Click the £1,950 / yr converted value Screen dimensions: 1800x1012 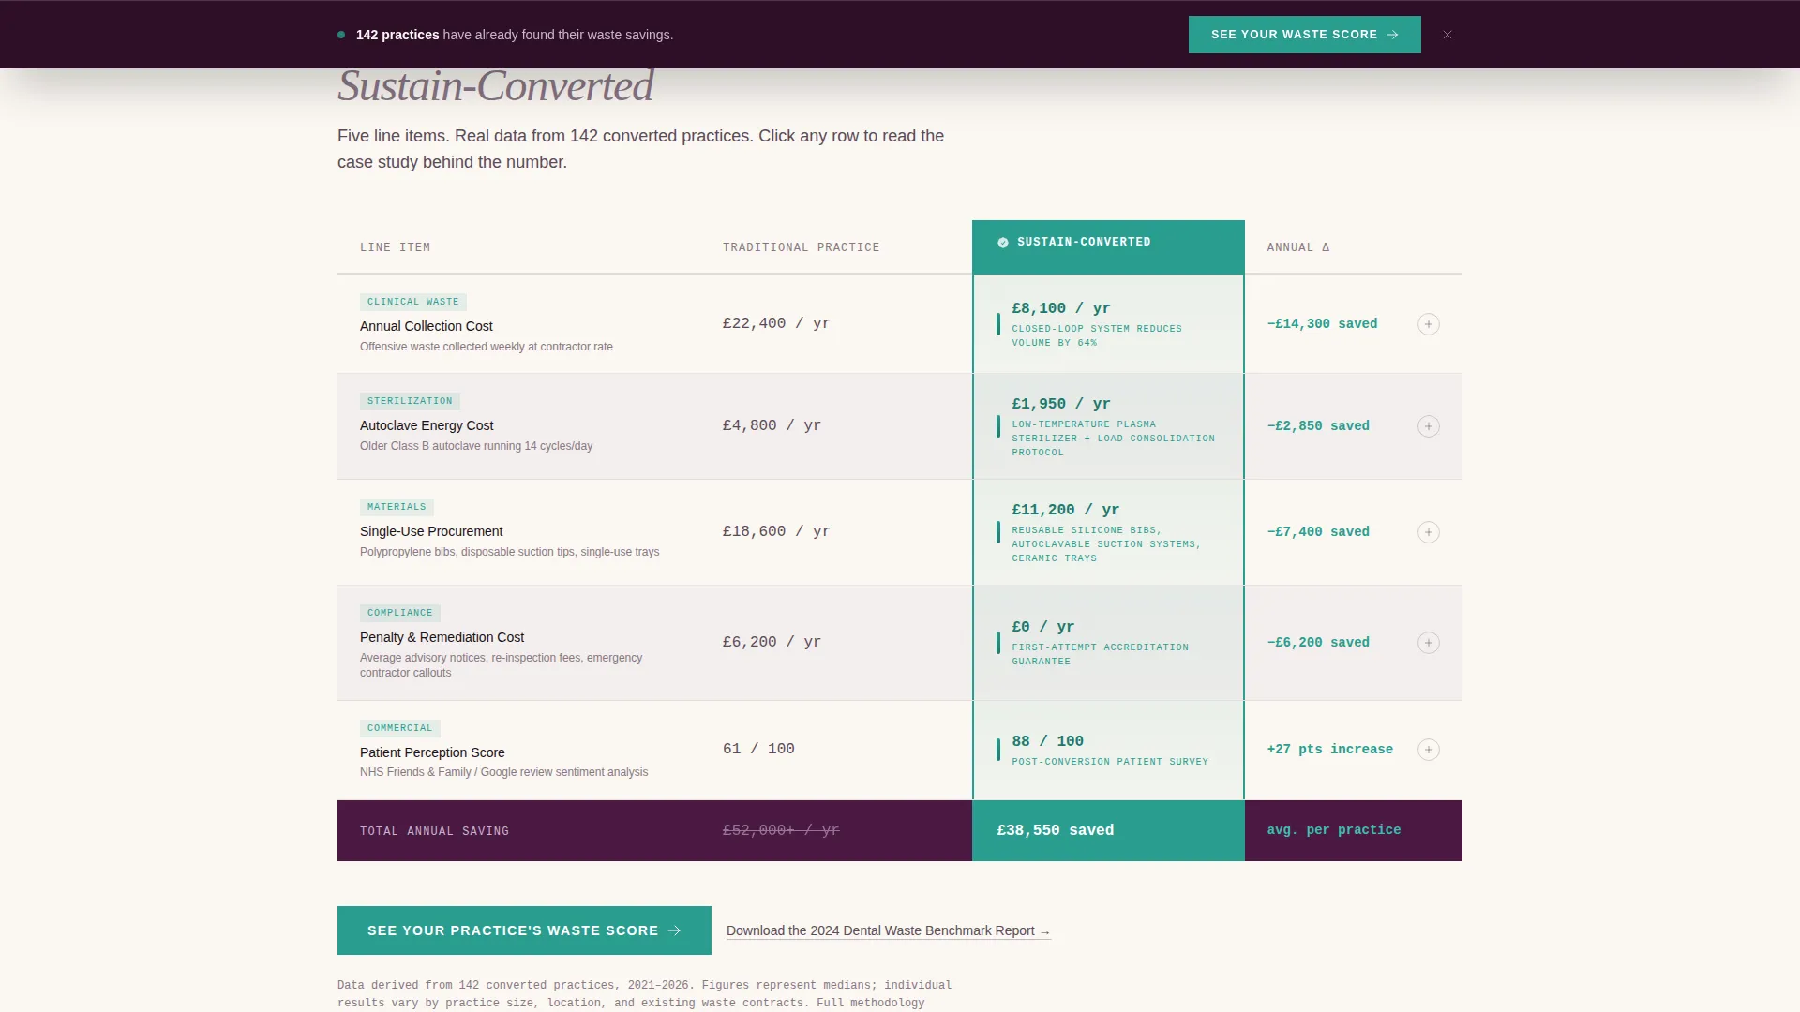click(1061, 404)
